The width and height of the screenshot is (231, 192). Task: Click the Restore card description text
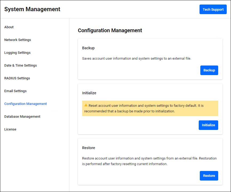point(149,161)
